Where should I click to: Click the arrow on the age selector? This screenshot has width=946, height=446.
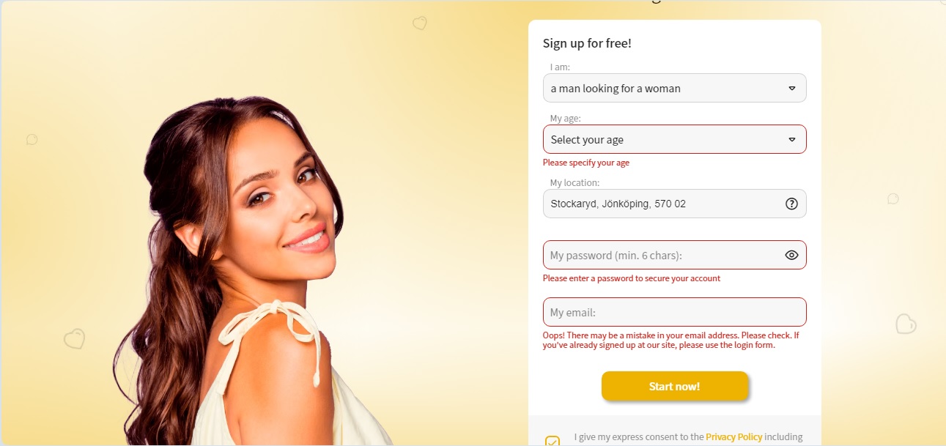791,139
